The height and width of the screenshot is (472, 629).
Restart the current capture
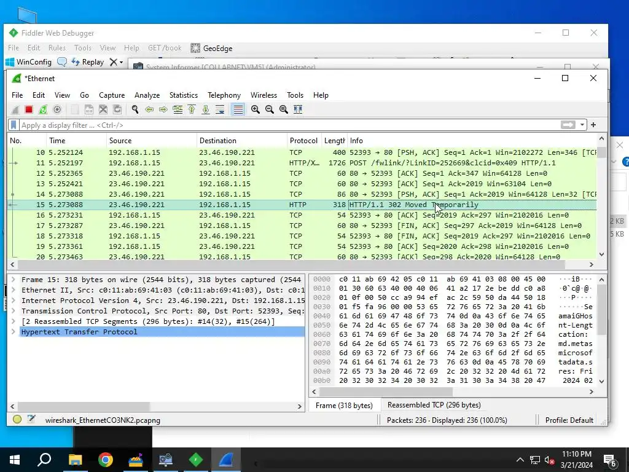click(42, 109)
